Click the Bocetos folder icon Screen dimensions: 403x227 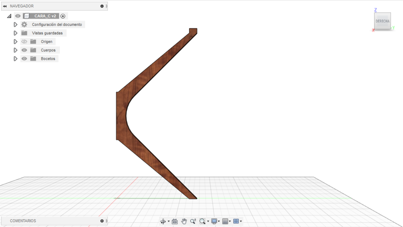coord(33,59)
